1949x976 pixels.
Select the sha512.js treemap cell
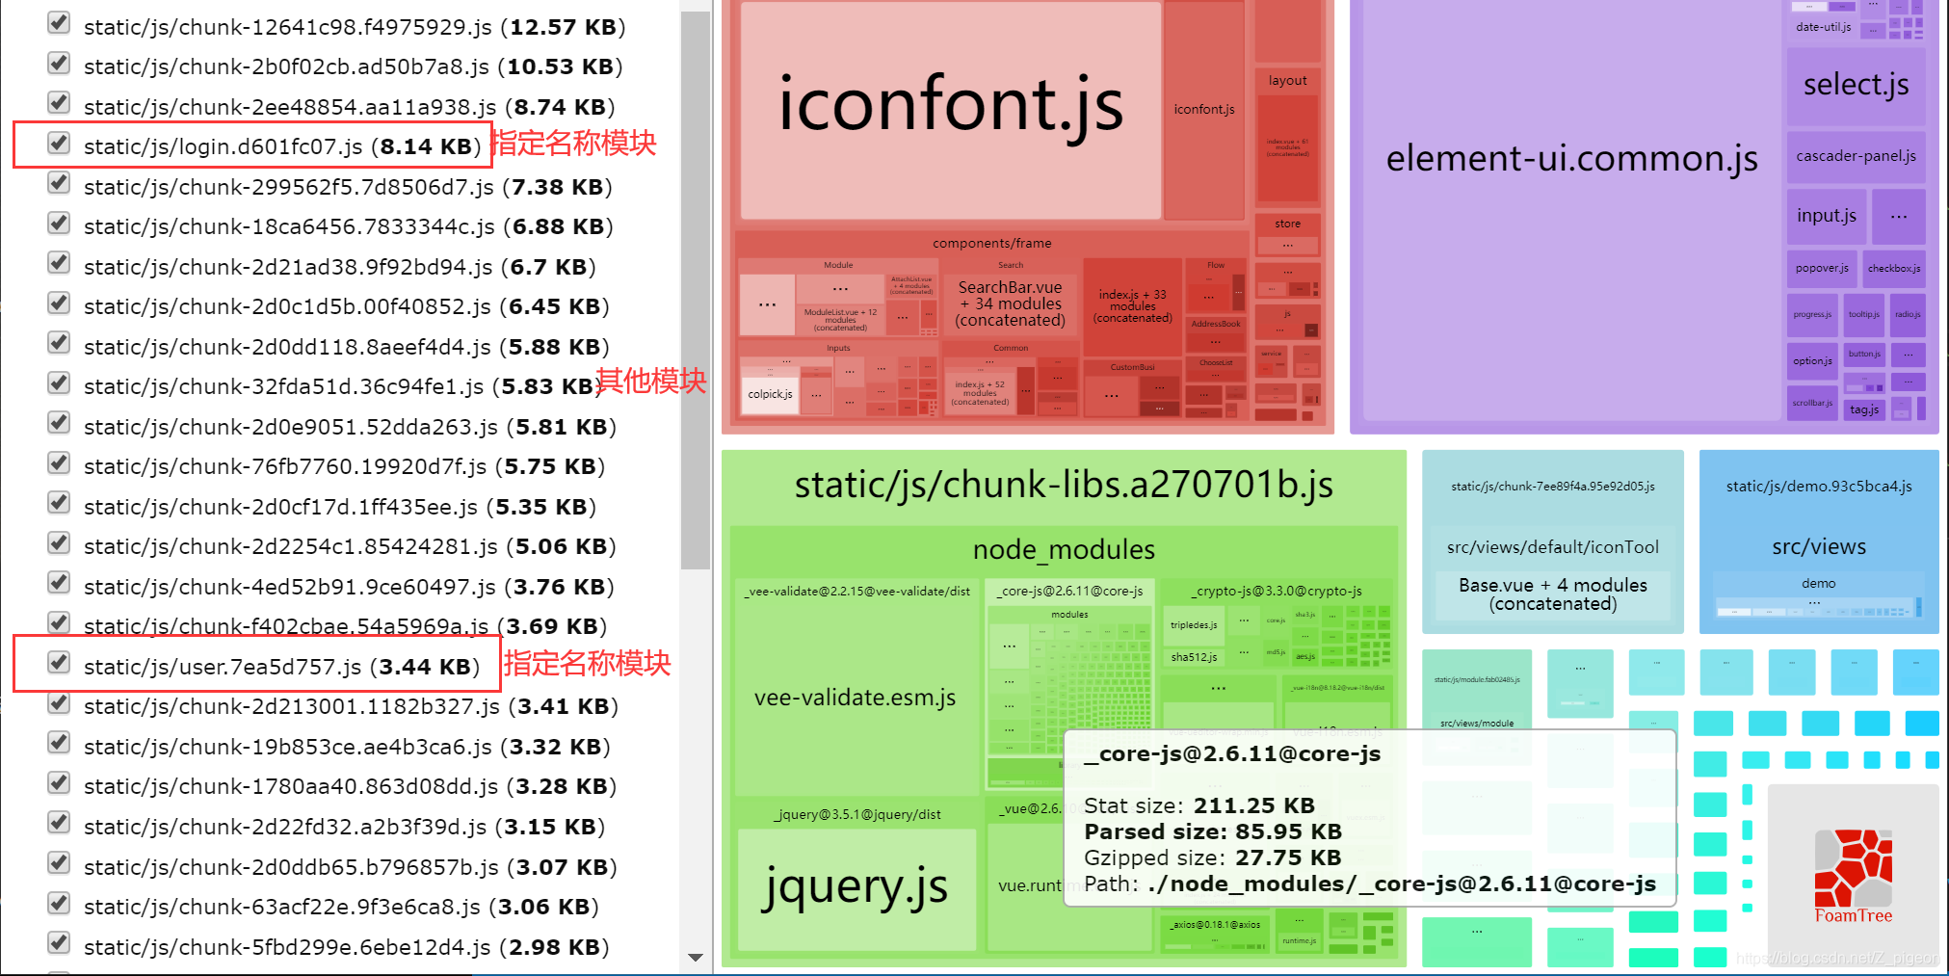[x=1194, y=657]
